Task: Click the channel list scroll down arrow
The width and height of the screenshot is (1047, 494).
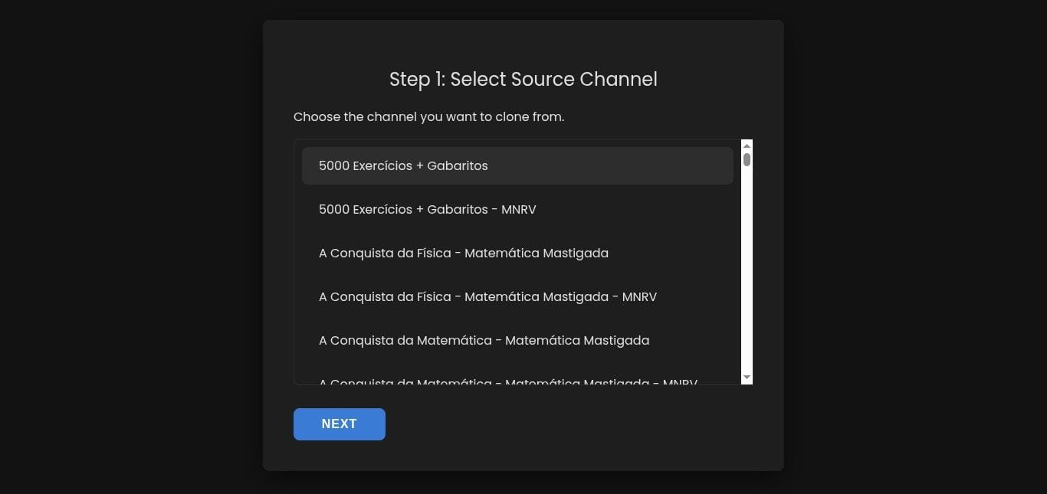Action: pyautogui.click(x=747, y=378)
